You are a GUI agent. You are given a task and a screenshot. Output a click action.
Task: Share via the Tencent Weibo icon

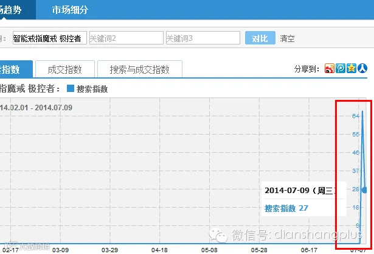tap(341, 69)
